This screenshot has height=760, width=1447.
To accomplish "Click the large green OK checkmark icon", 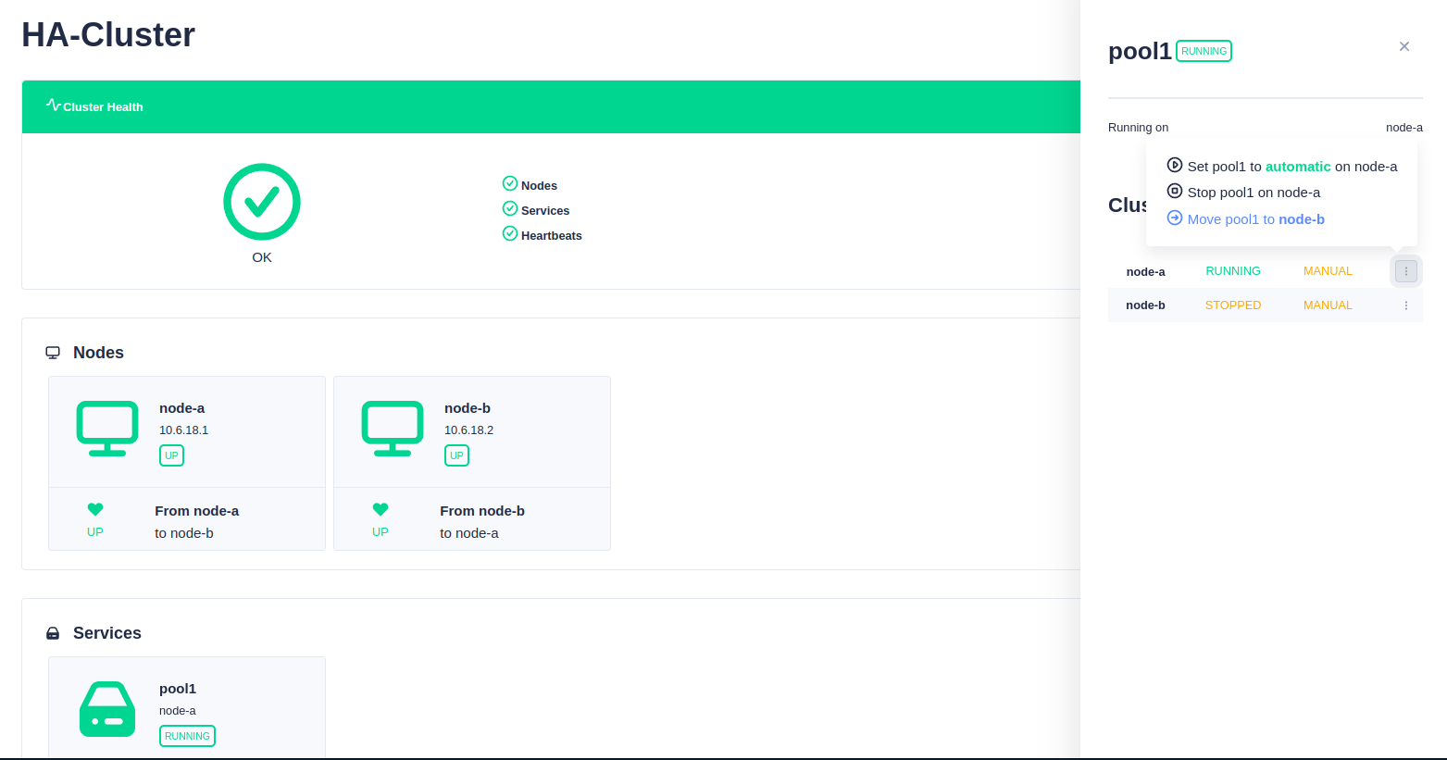I will (262, 202).
